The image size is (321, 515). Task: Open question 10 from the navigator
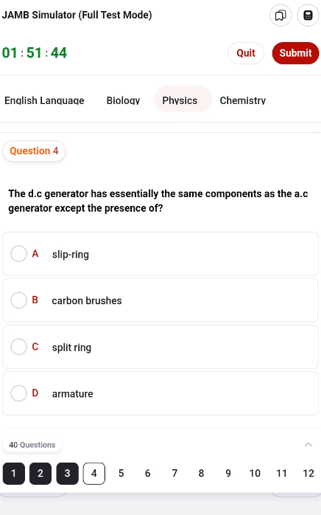tap(255, 473)
